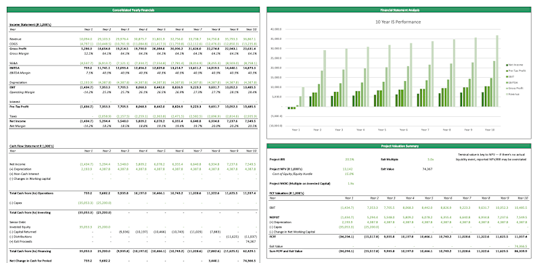Click the Project IRR label
Image resolution: width=541 pixels, height=263 pixels.
click(277, 160)
